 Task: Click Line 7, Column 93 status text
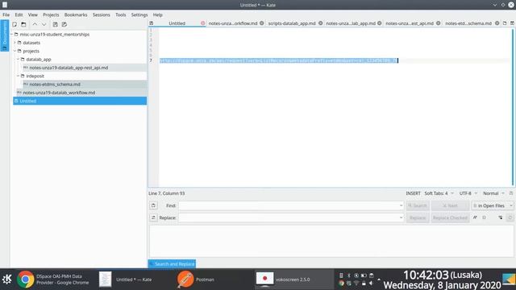pyautogui.click(x=167, y=193)
